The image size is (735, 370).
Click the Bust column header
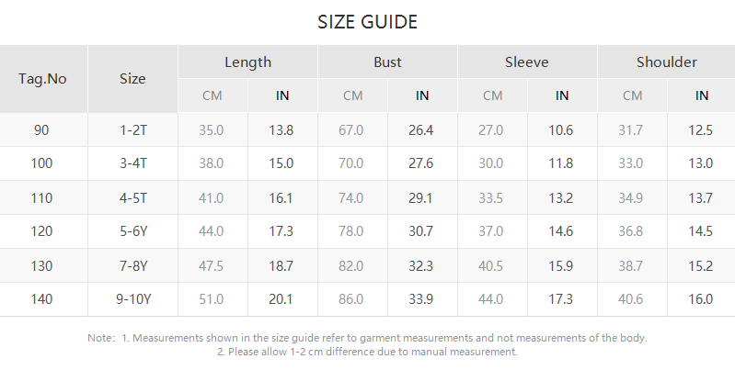point(387,62)
